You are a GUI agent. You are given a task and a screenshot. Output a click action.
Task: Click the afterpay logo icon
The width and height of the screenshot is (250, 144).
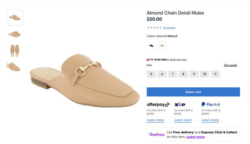click(x=158, y=105)
